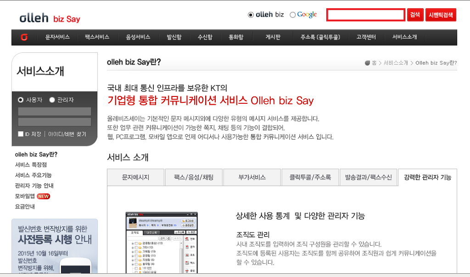The image size is (470, 277).
Task: Select the olleh biz search radio button
Action: pyautogui.click(x=251, y=15)
